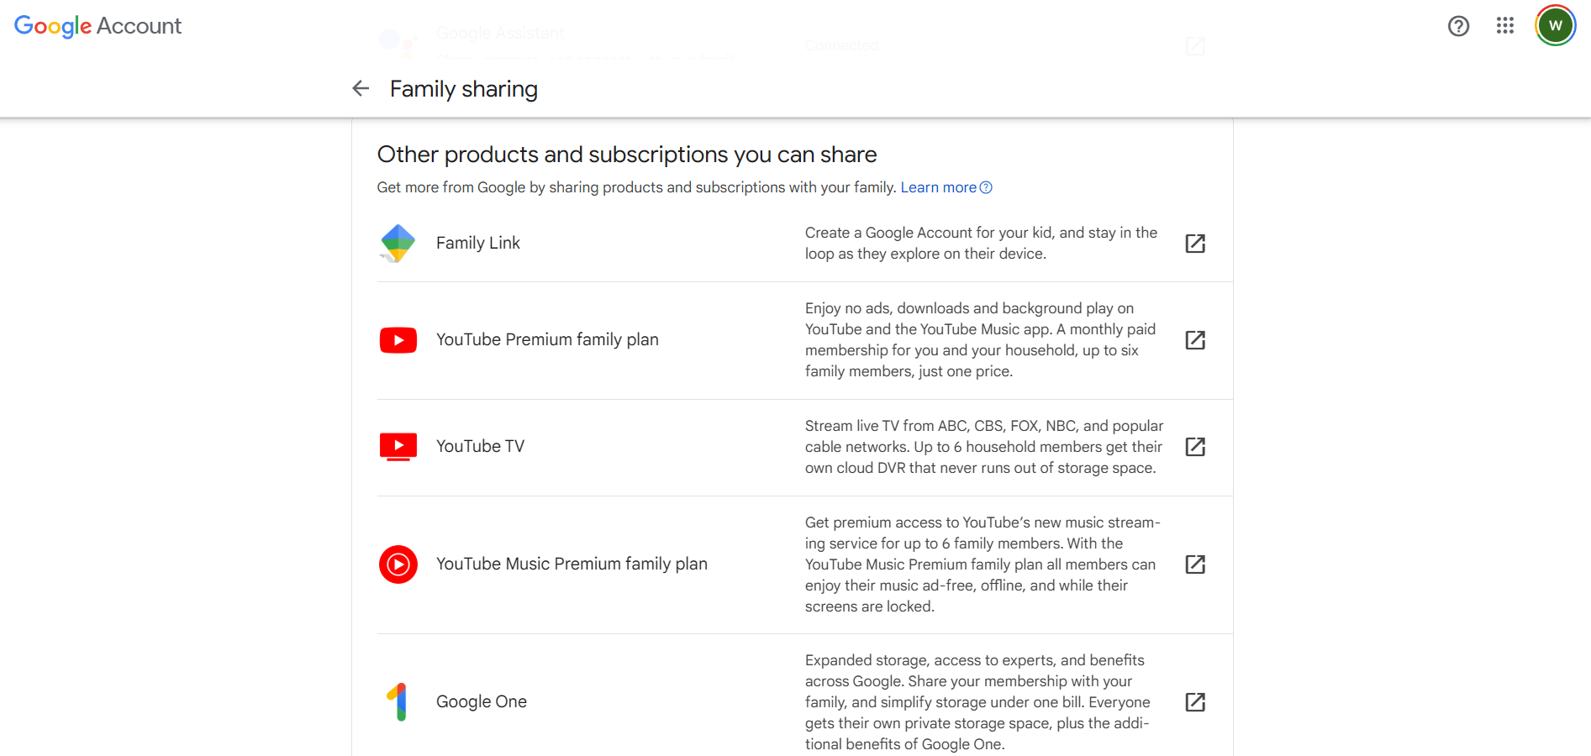The height and width of the screenshot is (756, 1591).
Task: Open YouTube TV external link icon
Action: [x=1195, y=447]
